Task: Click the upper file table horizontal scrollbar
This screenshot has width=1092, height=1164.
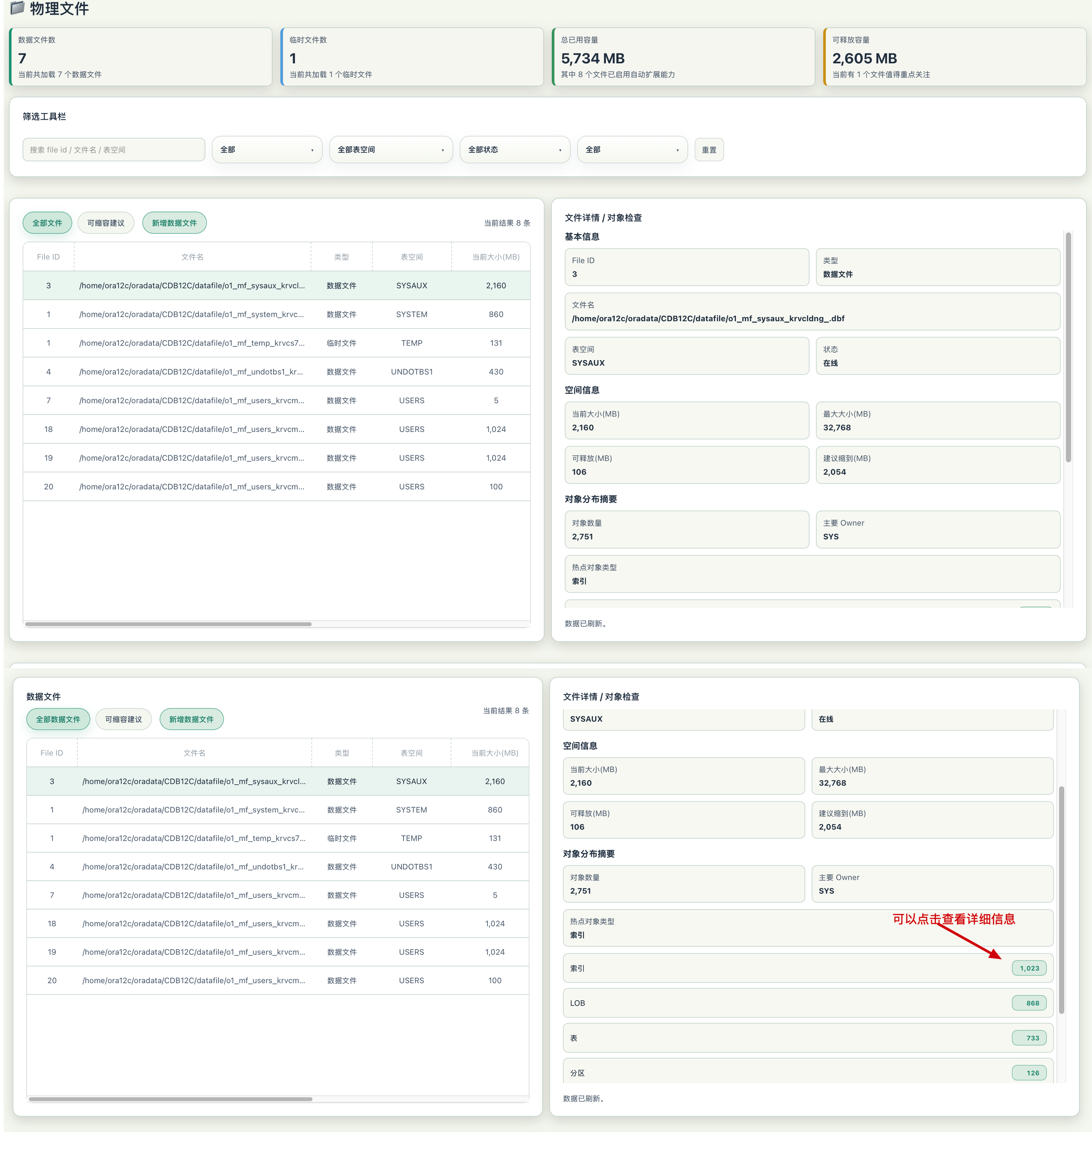Action: (168, 624)
